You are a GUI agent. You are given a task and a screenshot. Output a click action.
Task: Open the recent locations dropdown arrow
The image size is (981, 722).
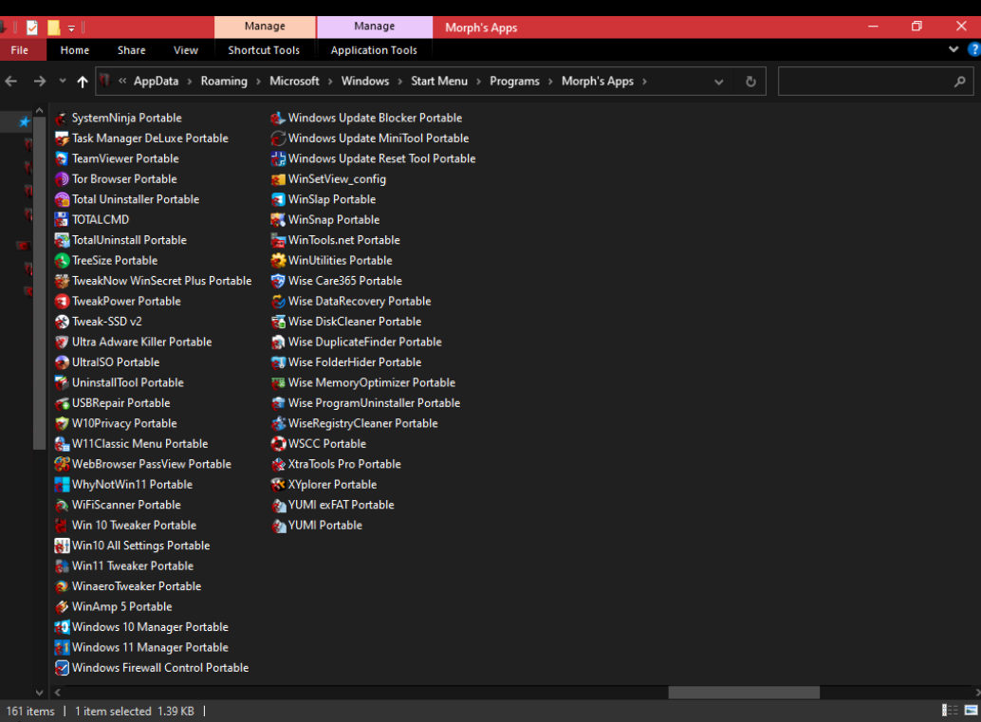click(x=63, y=82)
